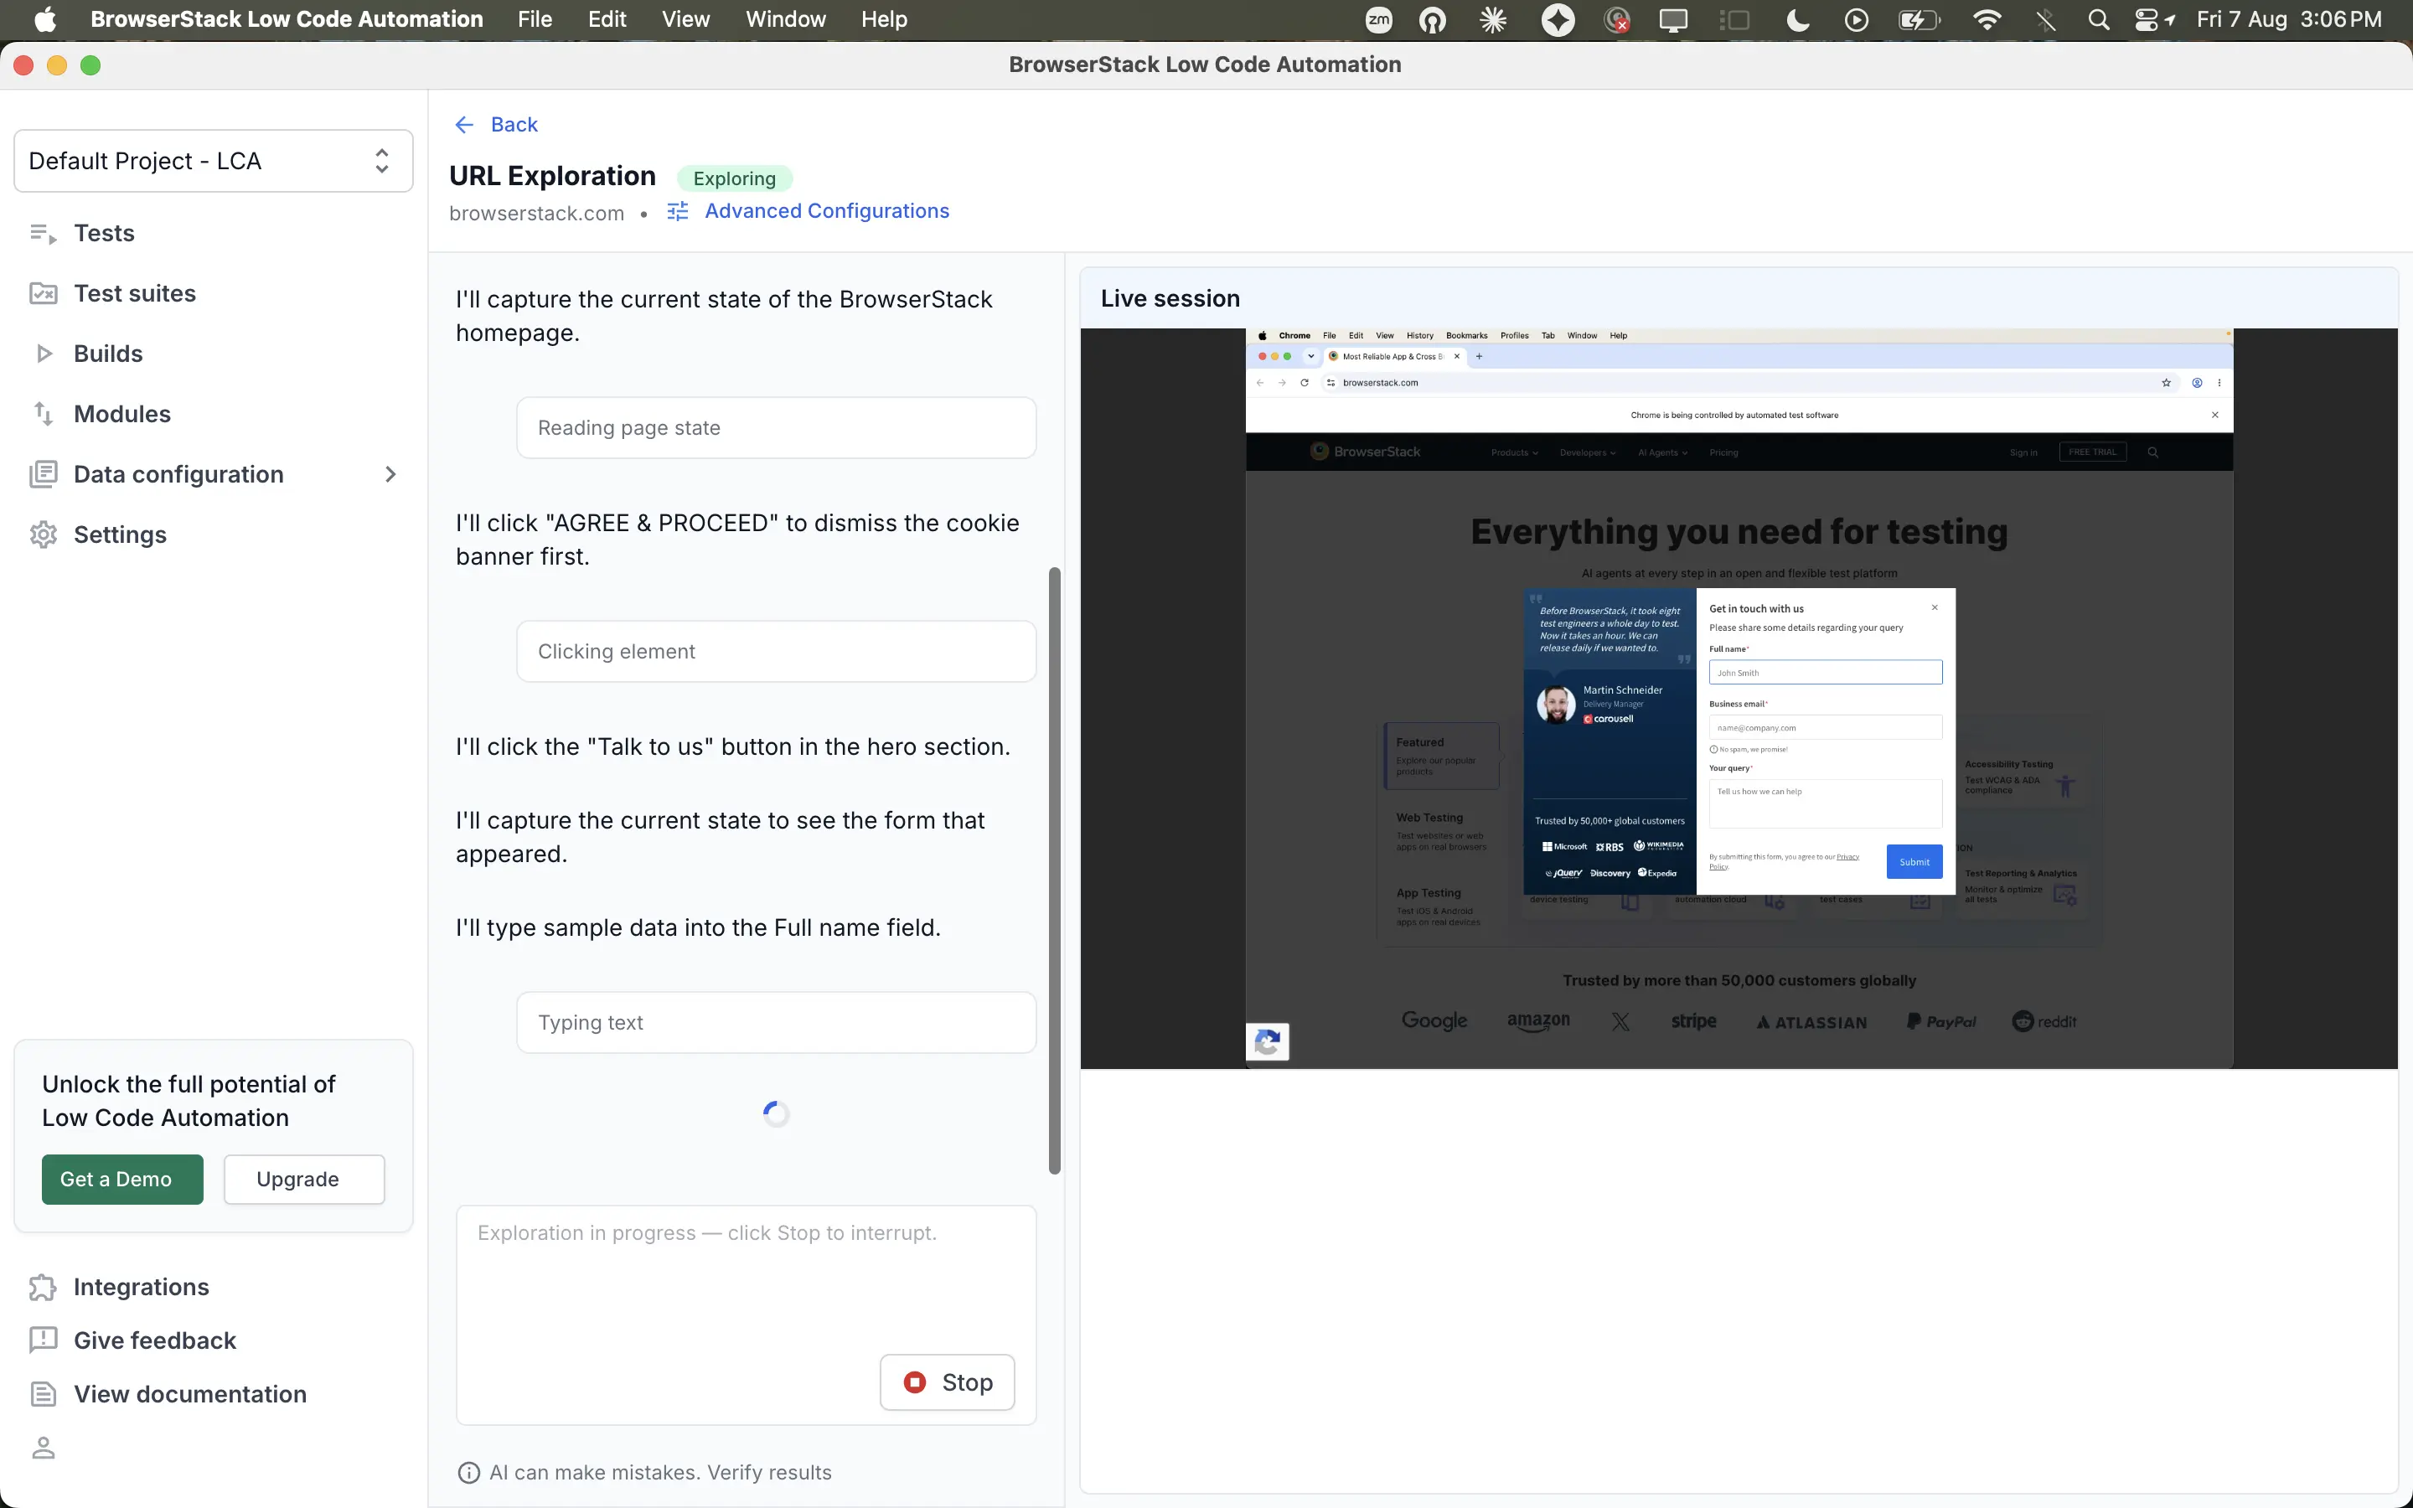The height and width of the screenshot is (1508, 2413).
Task: Click the Upgrade button
Action: (x=304, y=1179)
